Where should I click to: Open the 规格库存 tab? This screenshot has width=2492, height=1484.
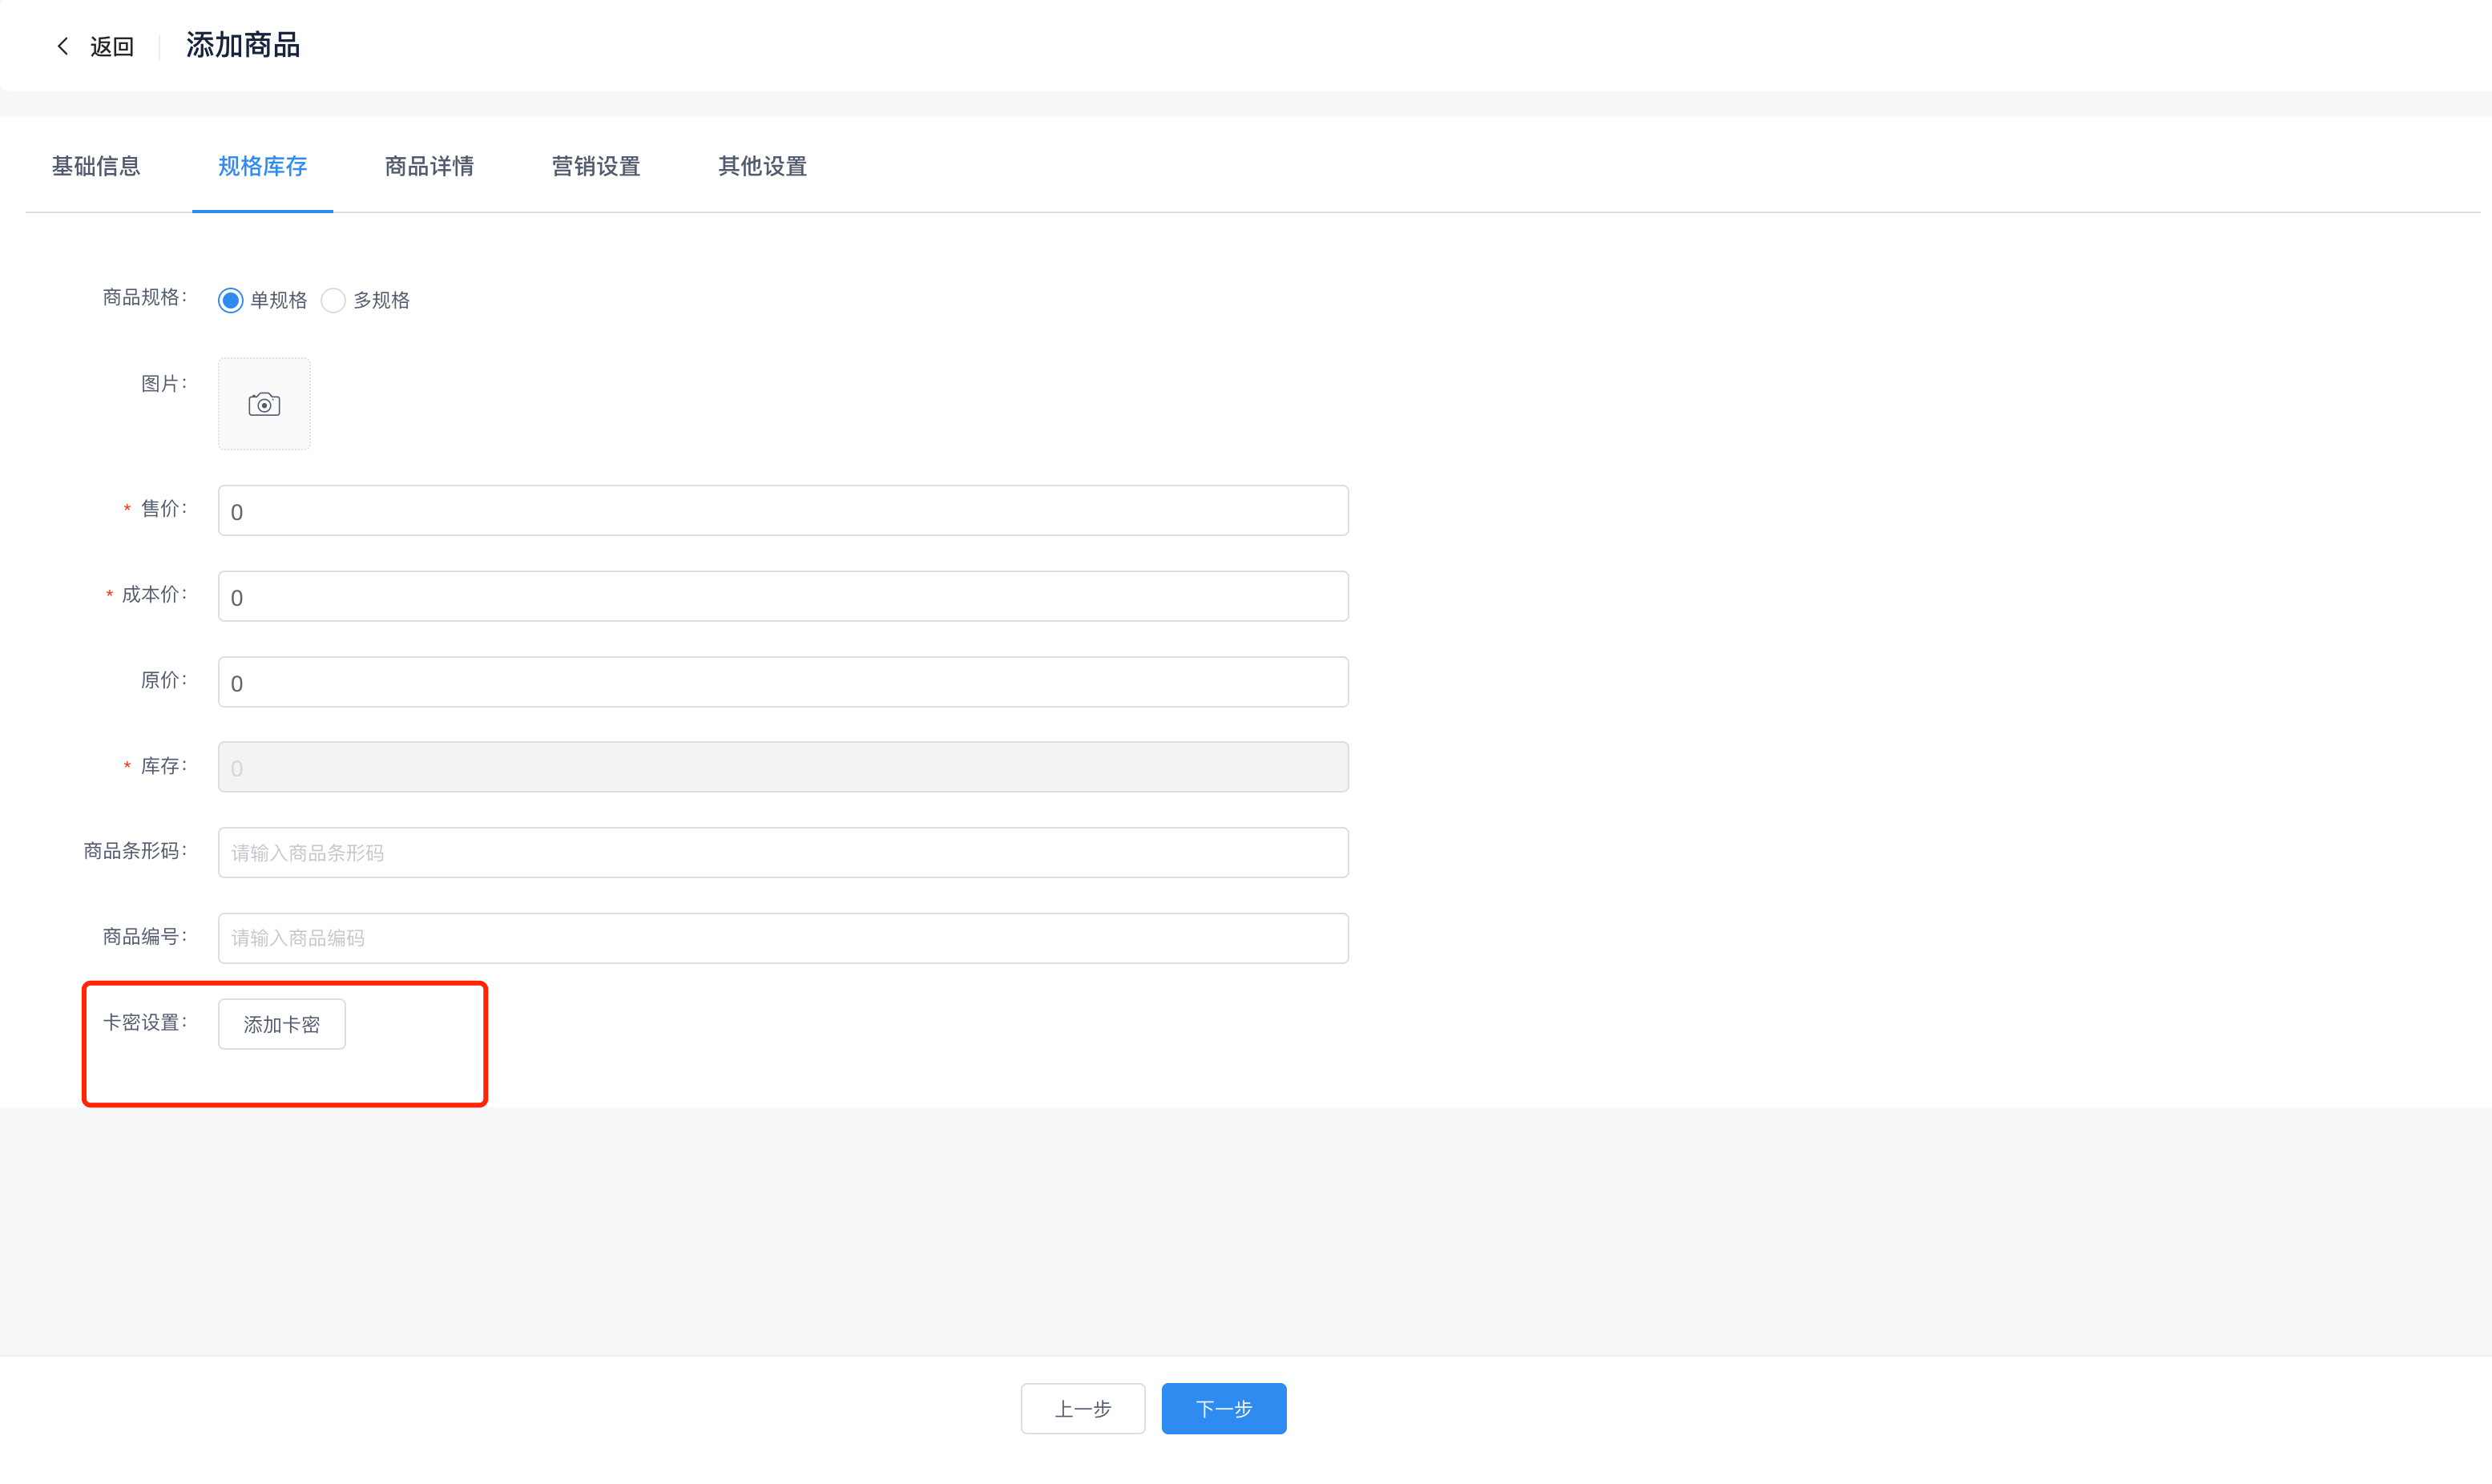pos(262,166)
